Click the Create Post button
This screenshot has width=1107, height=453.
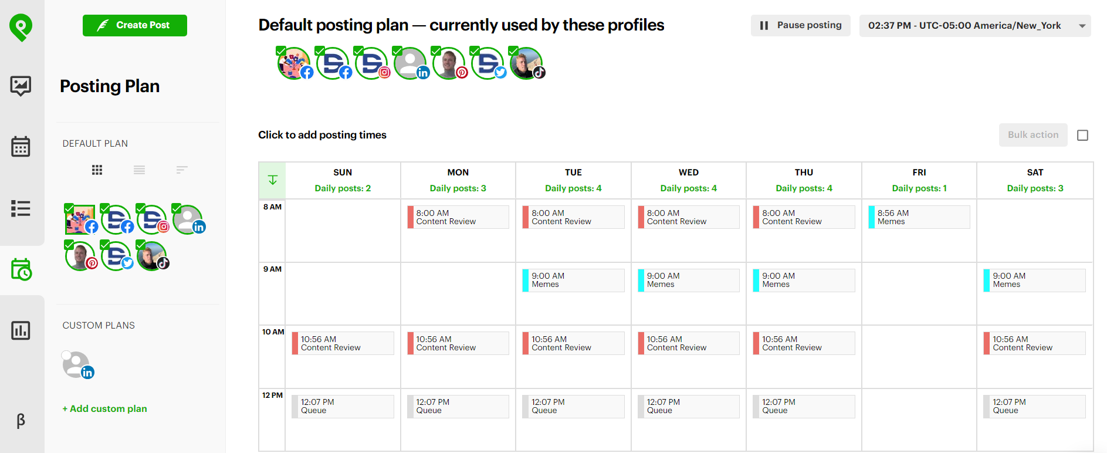[x=134, y=25]
